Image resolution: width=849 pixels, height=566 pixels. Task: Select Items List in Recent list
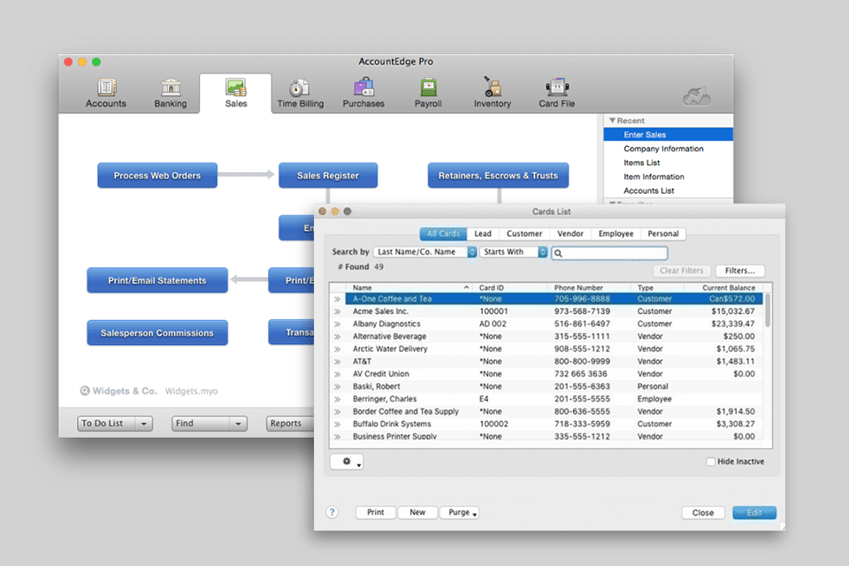pyautogui.click(x=669, y=163)
